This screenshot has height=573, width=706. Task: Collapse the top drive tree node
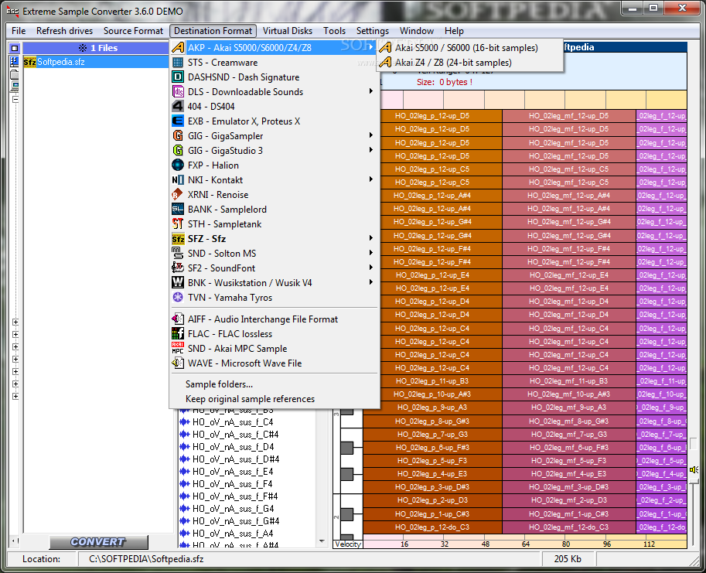[x=15, y=100]
